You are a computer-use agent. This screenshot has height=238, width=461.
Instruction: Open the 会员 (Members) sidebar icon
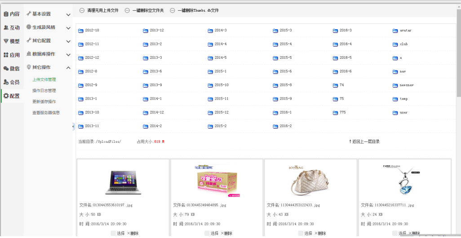6,82
